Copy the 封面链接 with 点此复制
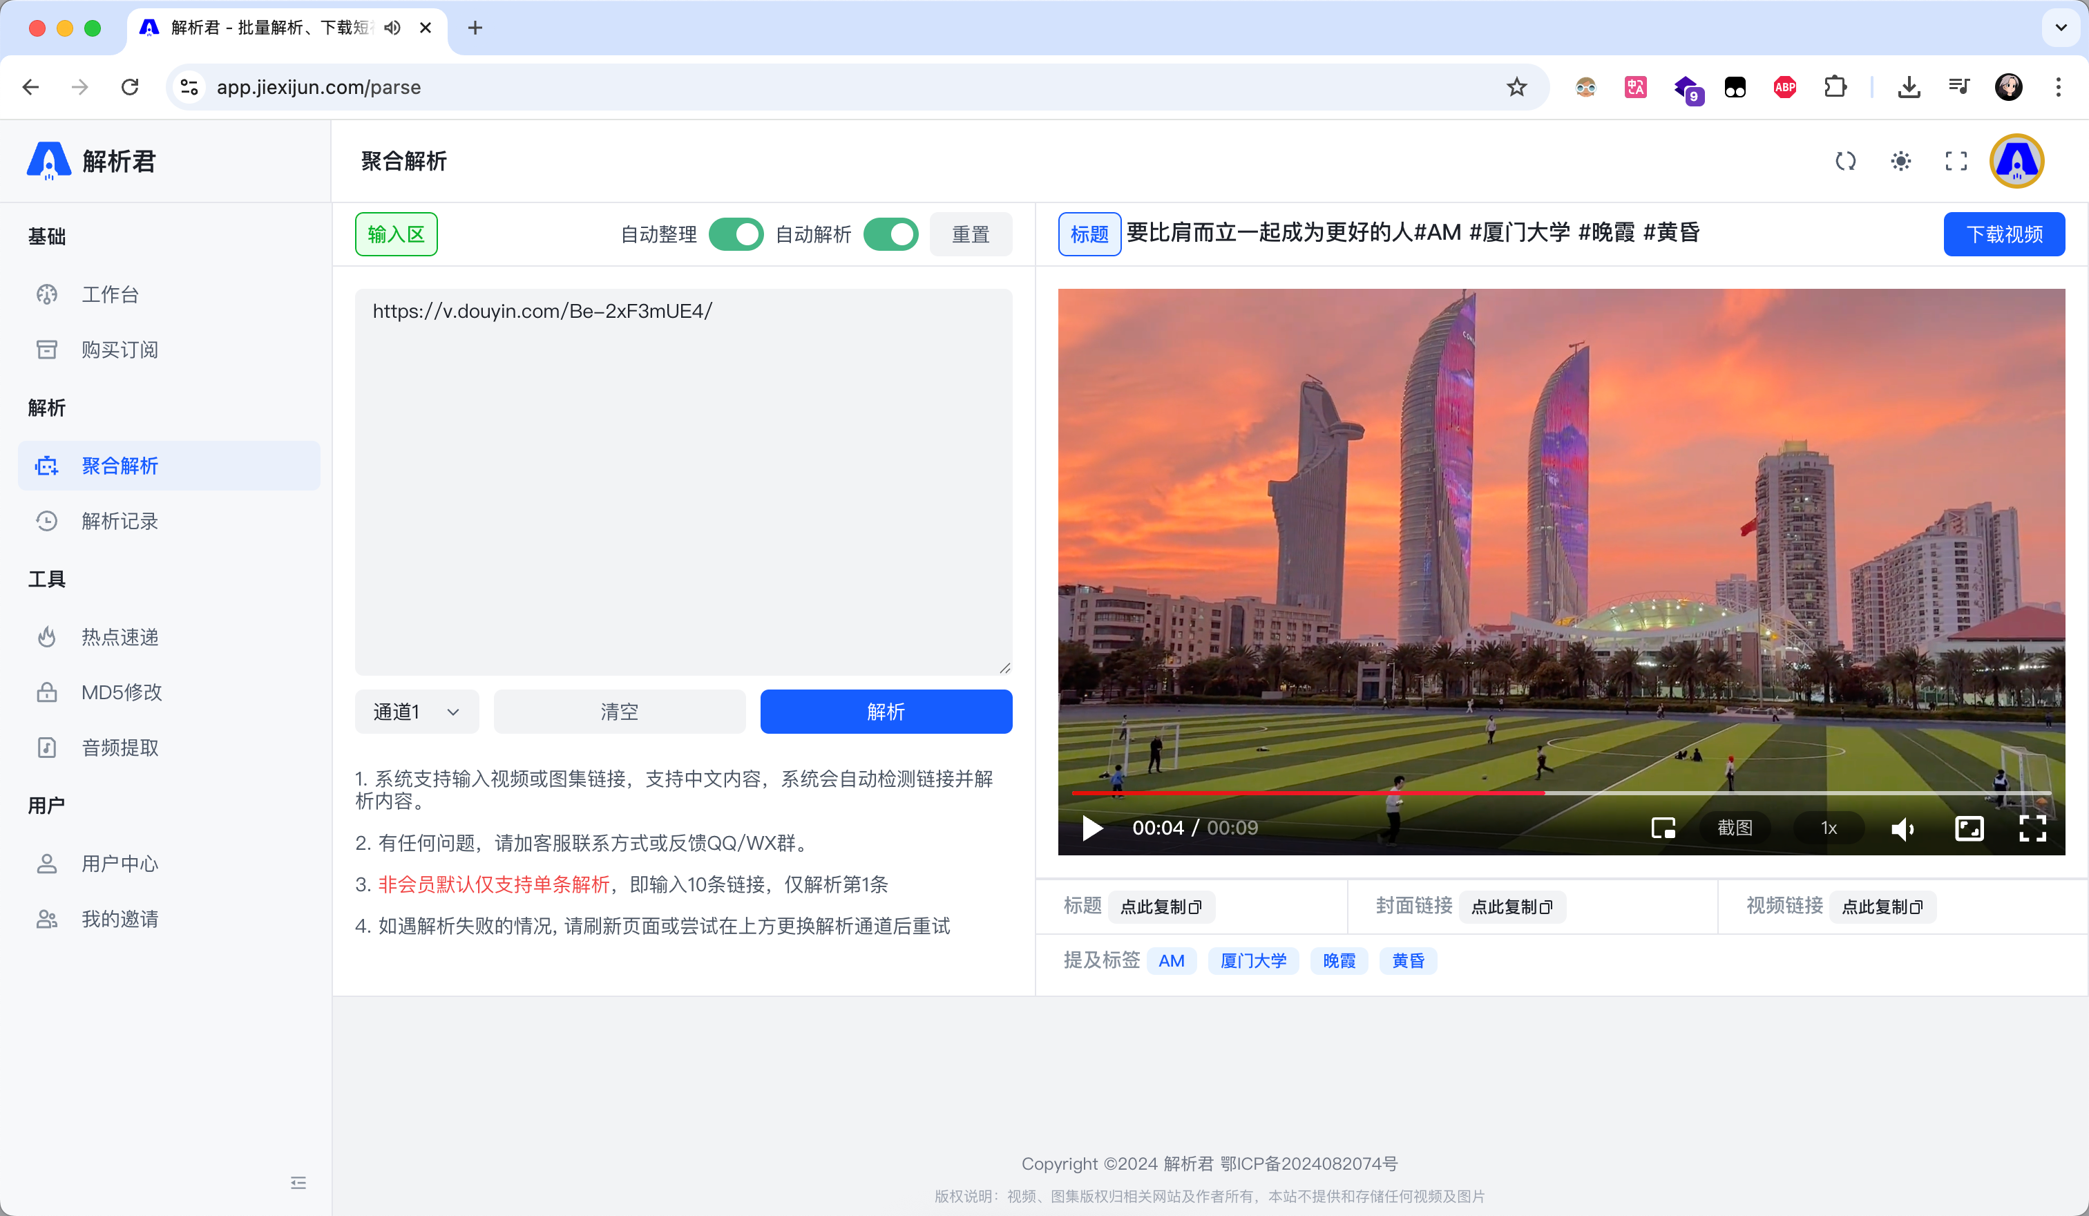 [1511, 907]
